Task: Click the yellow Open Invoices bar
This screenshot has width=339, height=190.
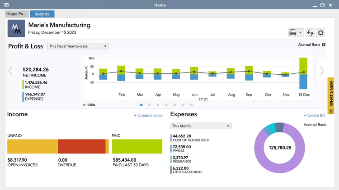Action: coord(33,146)
